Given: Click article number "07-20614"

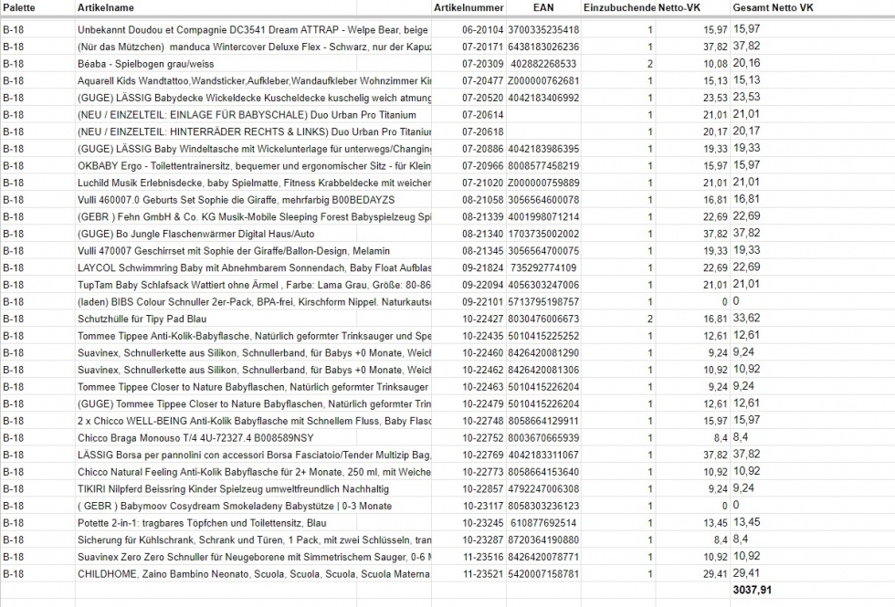Looking at the screenshot, I should pyautogui.click(x=483, y=115).
